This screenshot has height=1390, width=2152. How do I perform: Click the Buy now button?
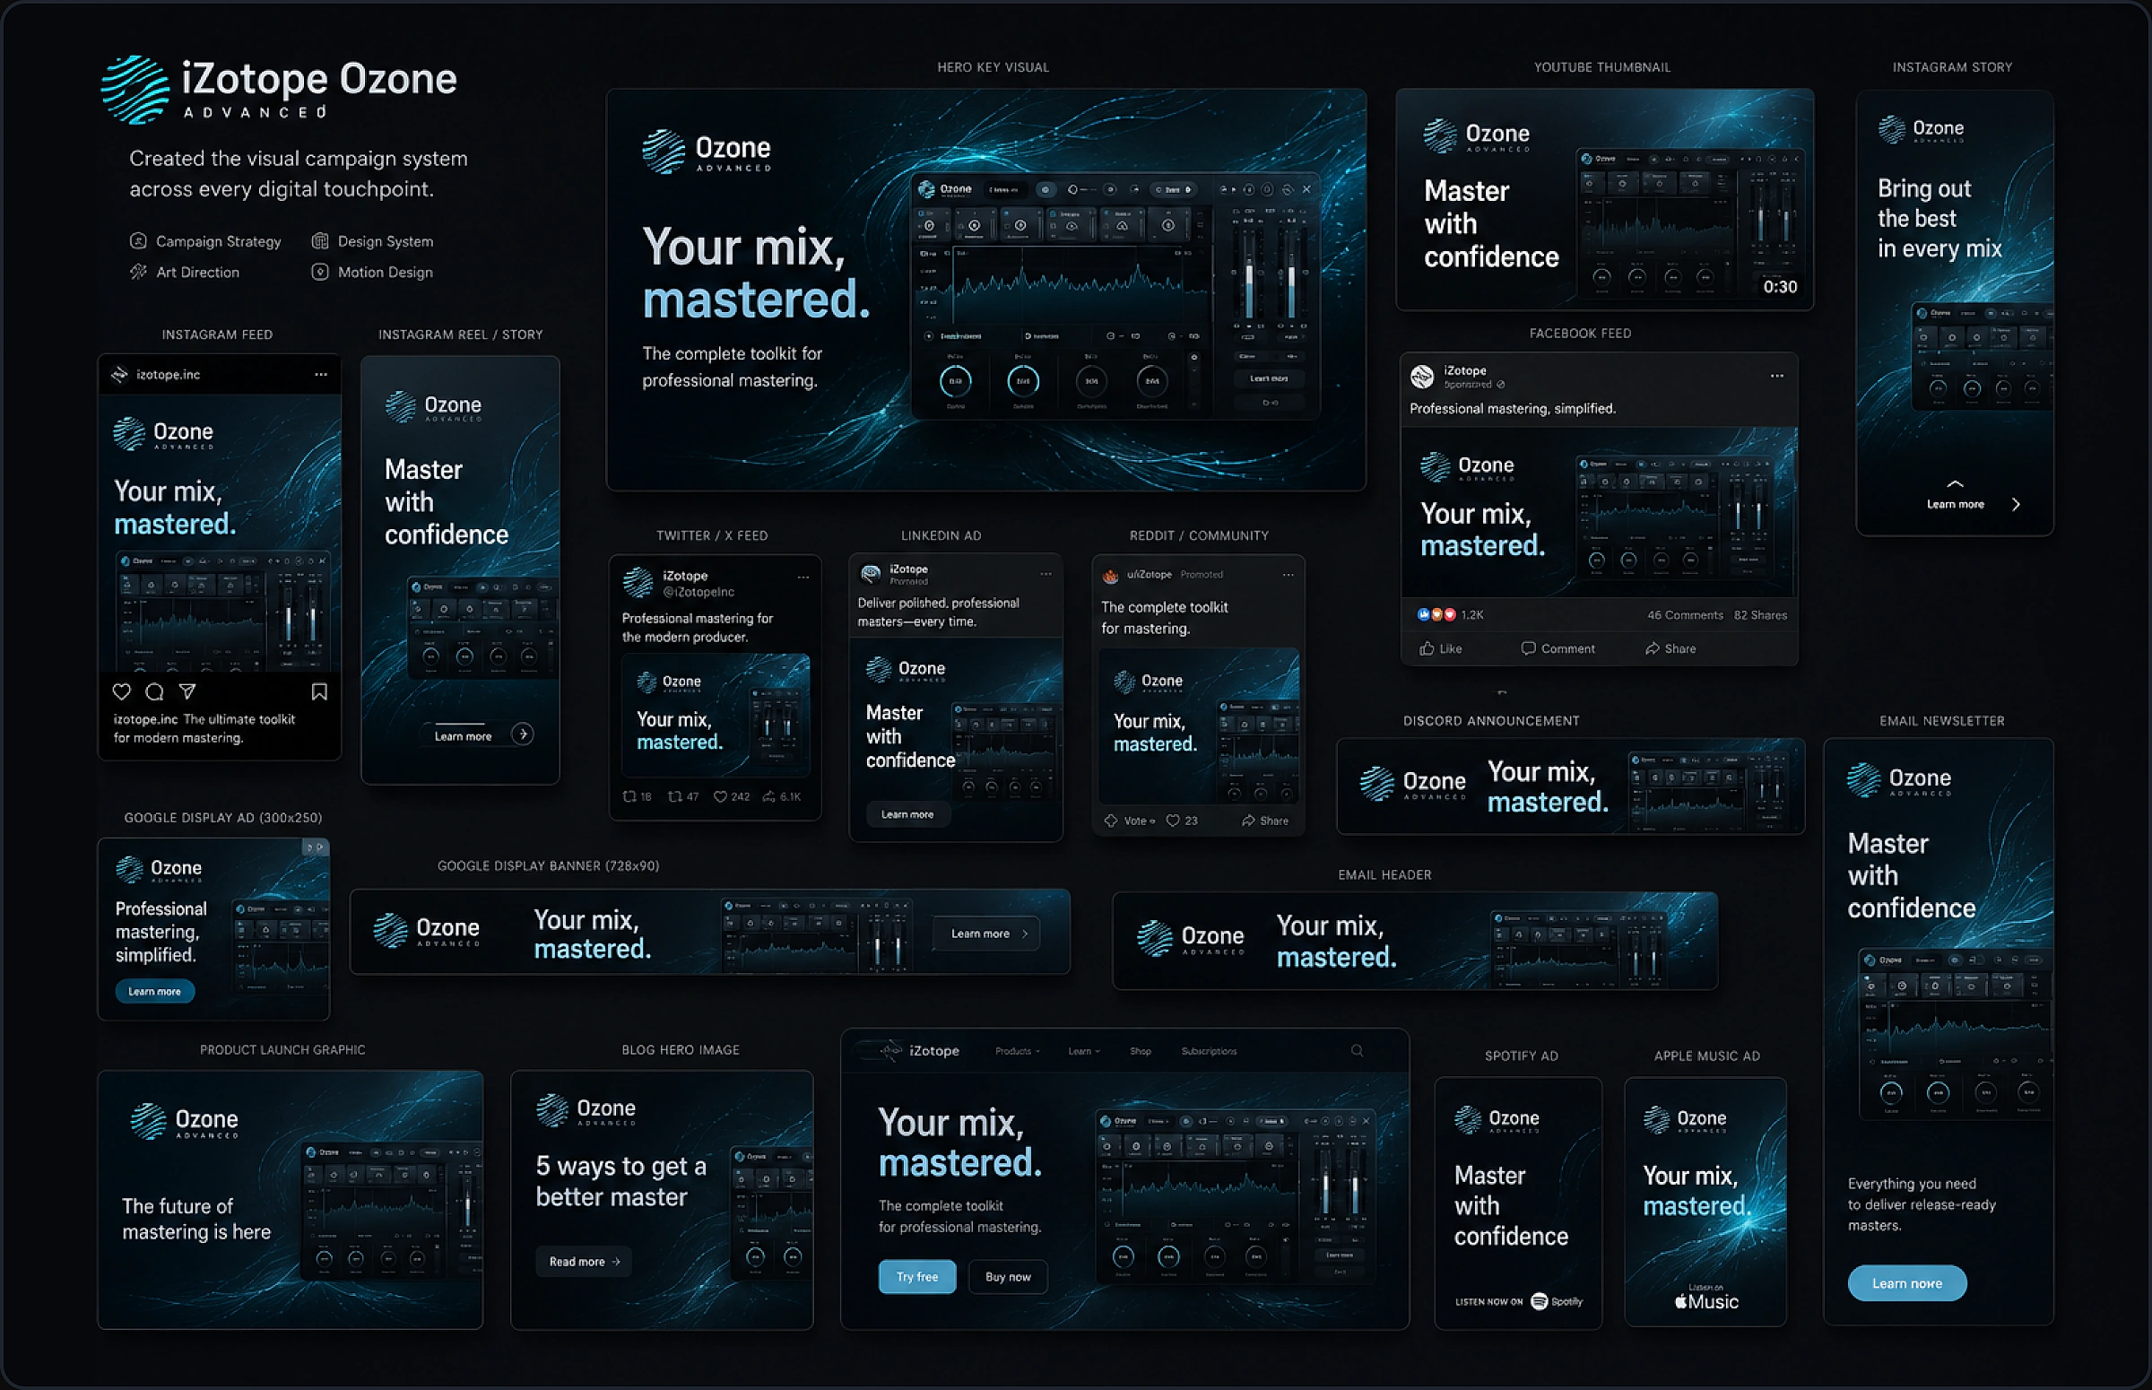pos(1008,1277)
